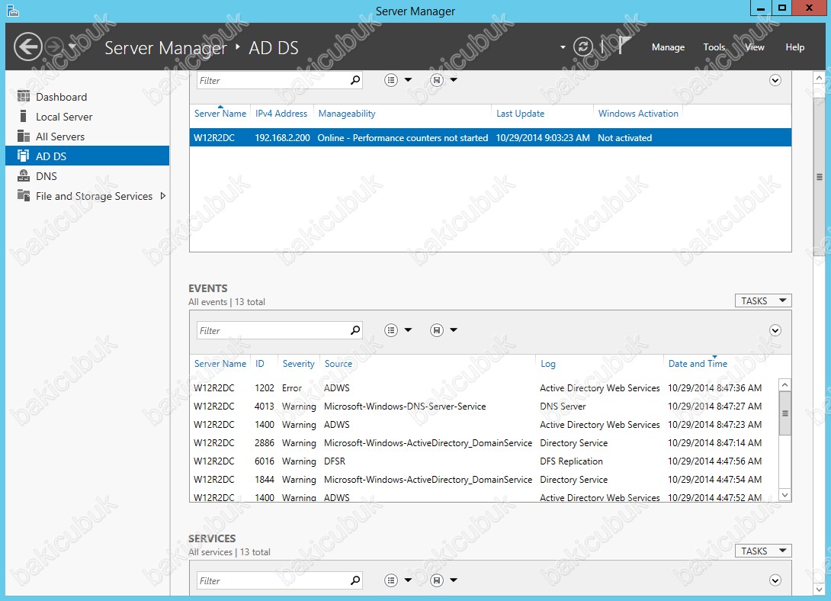The image size is (831, 601).
Task: Click the Events list scroll down arrow
Action: [x=785, y=495]
